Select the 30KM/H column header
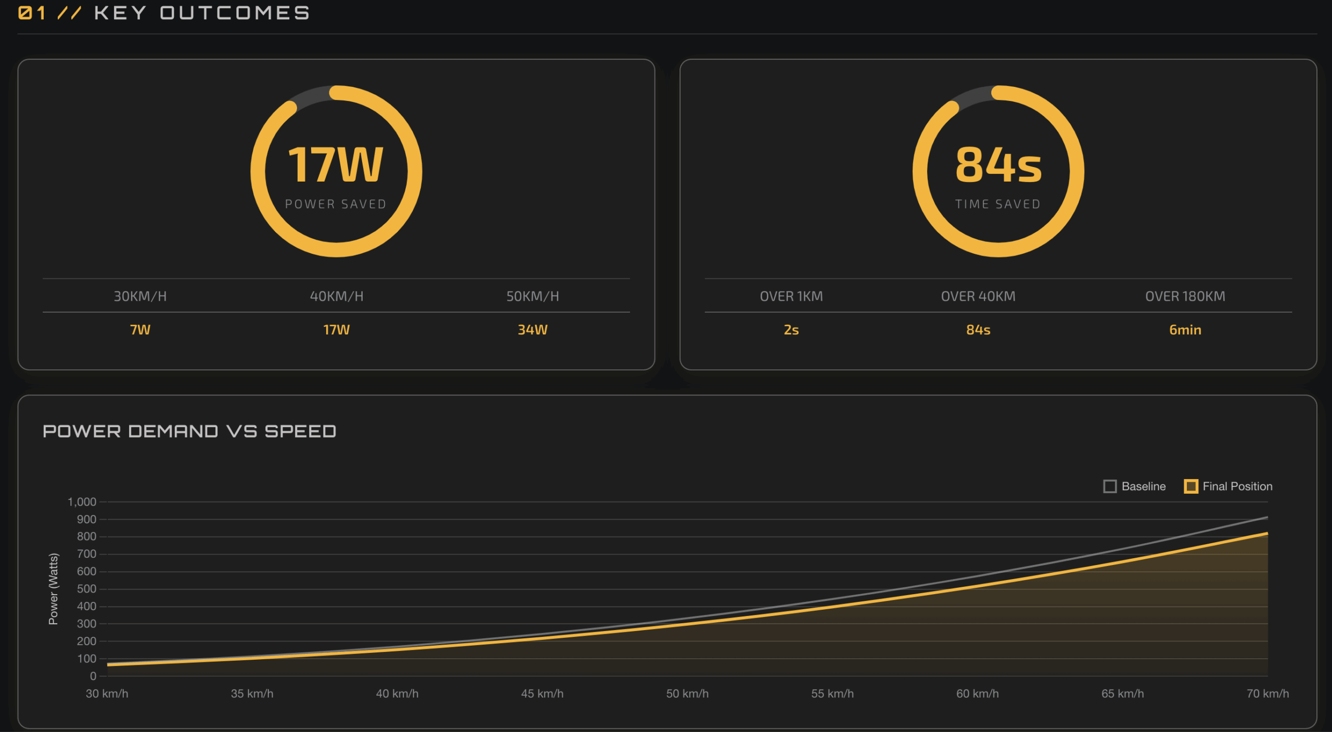This screenshot has height=732, width=1332. click(140, 296)
